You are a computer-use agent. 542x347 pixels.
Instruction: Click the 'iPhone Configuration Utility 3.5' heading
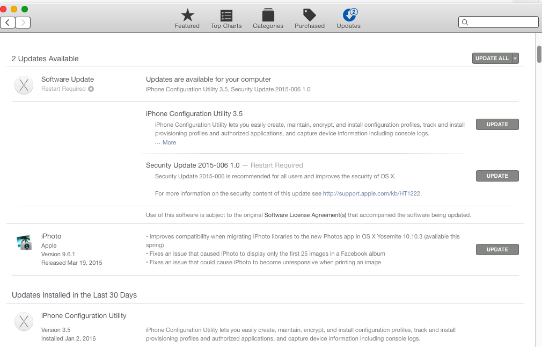click(x=194, y=114)
